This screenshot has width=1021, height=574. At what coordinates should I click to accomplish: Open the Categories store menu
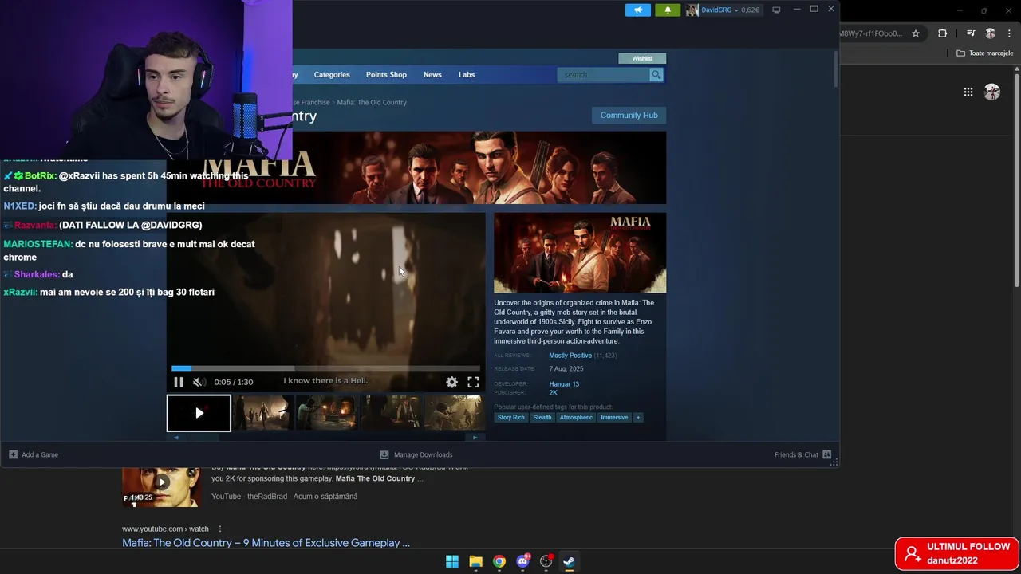[332, 74]
